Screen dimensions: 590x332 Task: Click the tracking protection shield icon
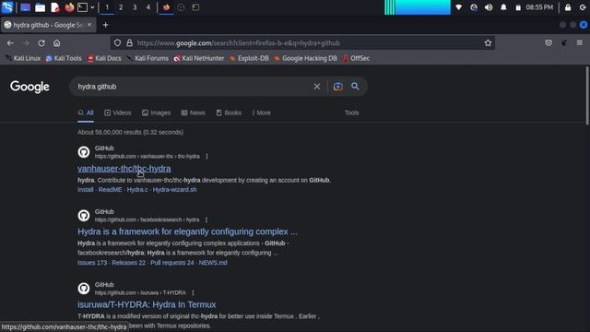point(117,43)
